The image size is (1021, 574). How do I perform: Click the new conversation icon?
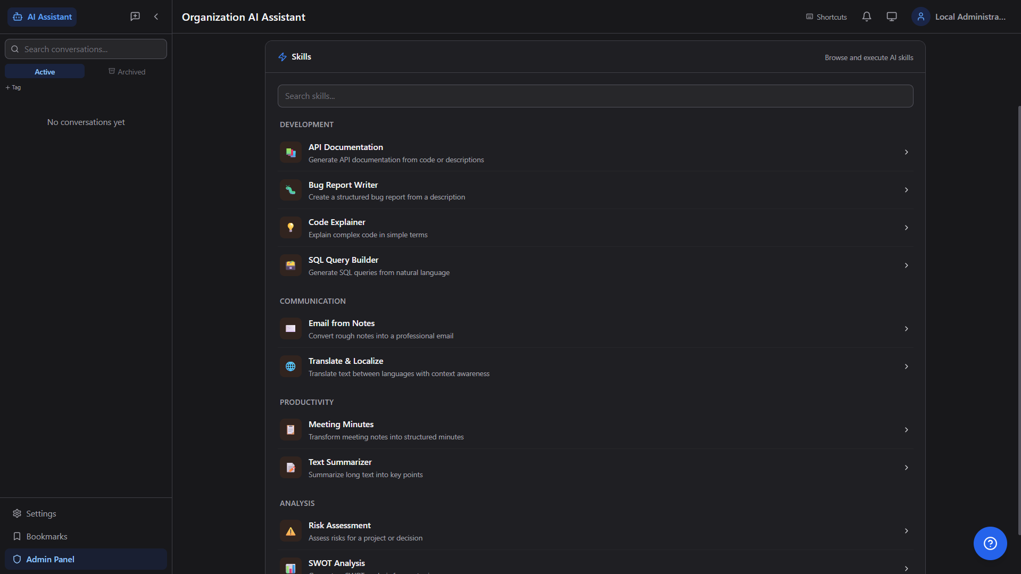coord(135,16)
